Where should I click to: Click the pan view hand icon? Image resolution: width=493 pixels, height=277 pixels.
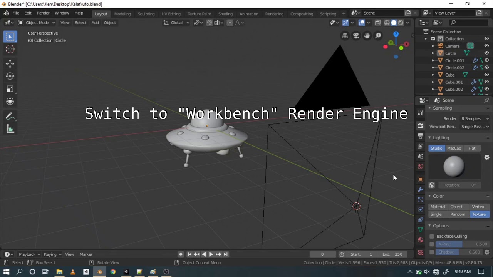(367, 36)
